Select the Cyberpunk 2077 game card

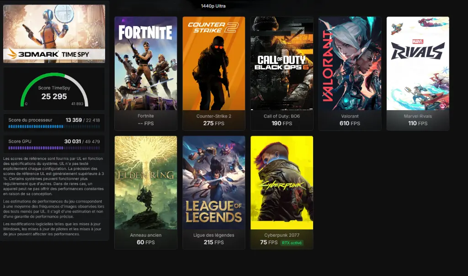[x=282, y=192]
